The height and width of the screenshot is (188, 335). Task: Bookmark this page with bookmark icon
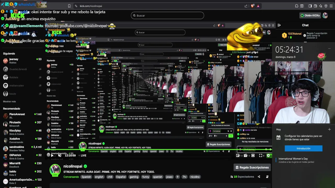(x=69, y=6)
